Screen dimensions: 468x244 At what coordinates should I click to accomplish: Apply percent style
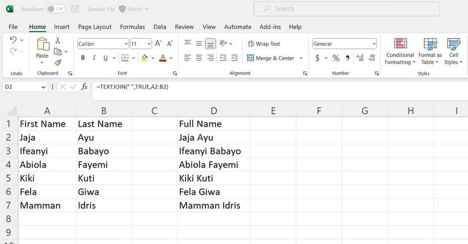[336, 58]
